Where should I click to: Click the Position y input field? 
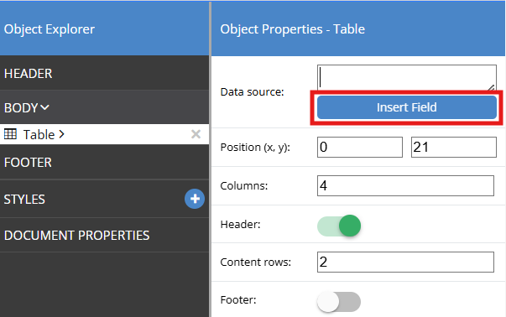tap(454, 147)
